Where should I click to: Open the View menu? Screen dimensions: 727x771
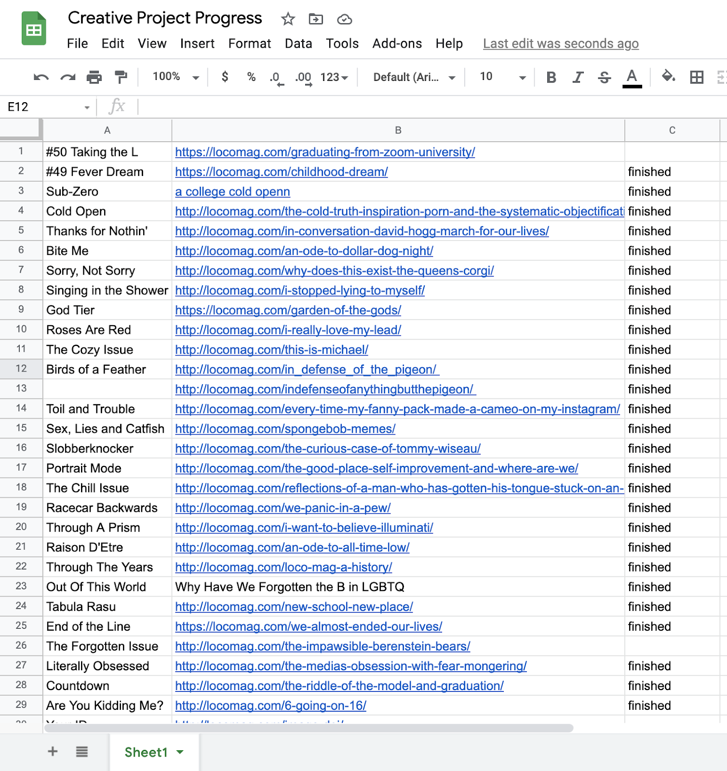click(x=152, y=44)
